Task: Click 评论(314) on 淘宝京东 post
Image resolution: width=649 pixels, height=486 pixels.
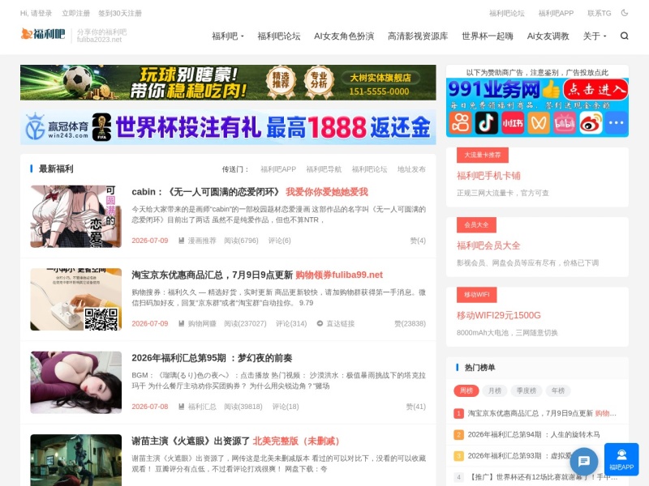Action: tap(291, 323)
